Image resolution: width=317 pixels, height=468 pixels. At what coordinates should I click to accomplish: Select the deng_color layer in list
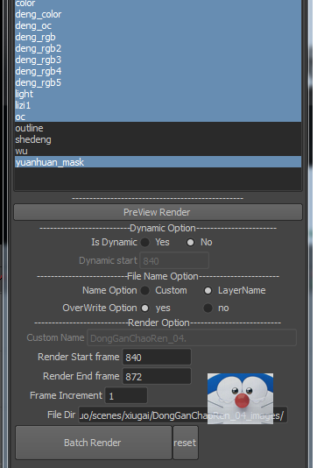[158, 14]
